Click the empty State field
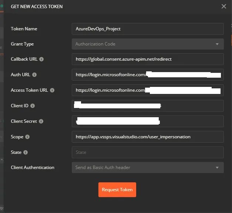The height and width of the screenshot is (213, 232). point(147,152)
